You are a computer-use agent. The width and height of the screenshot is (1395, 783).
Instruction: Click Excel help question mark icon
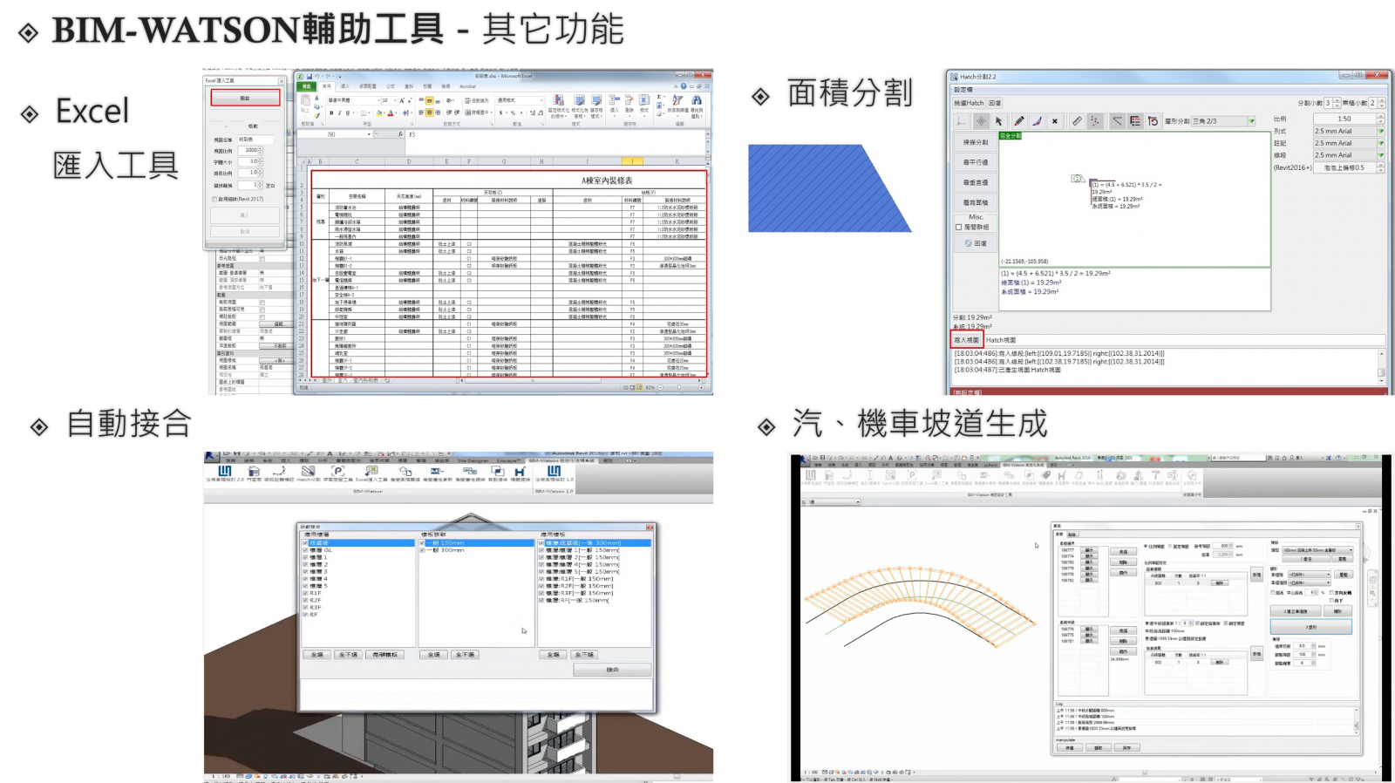684,86
